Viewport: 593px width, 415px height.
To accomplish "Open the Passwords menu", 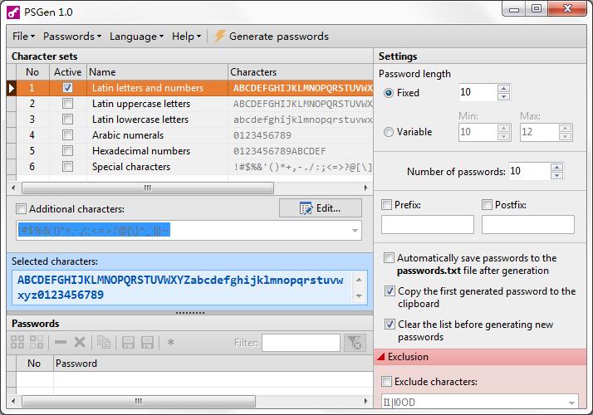I will click(71, 37).
